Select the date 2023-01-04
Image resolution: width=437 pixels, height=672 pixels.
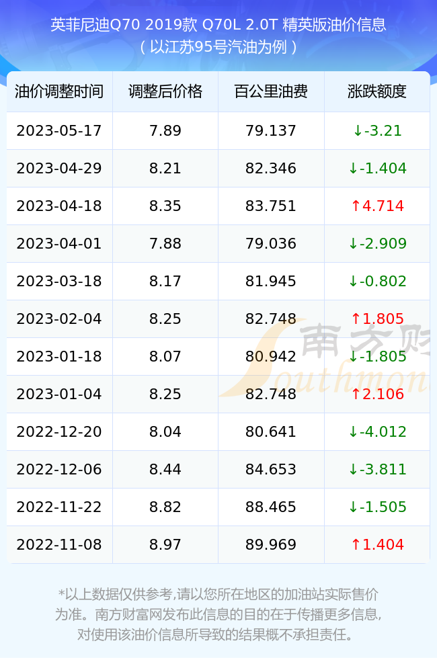(59, 394)
